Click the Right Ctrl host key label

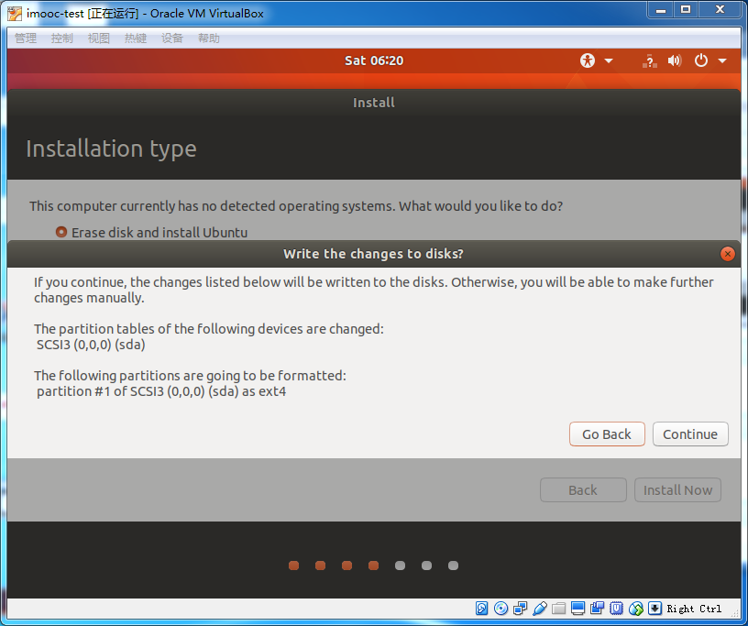[x=694, y=609]
